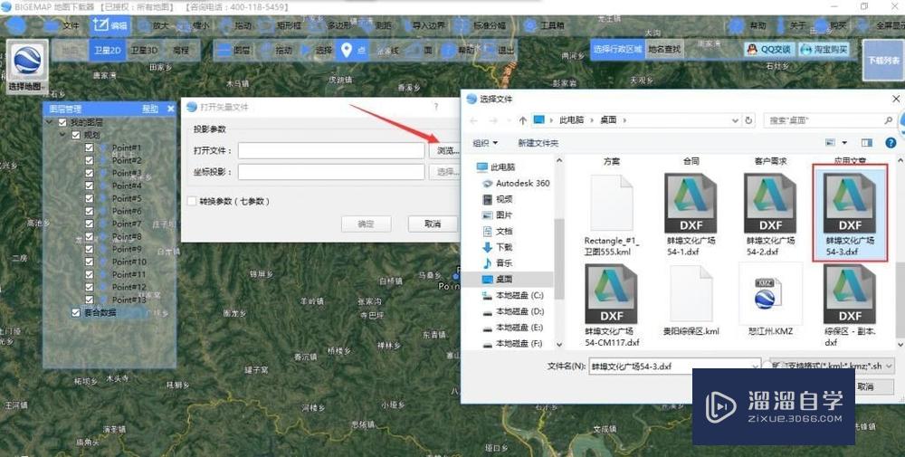This screenshot has height=457, width=905.
Task: Toggle the preview pane icon in file dialog
Action: pos(866,142)
